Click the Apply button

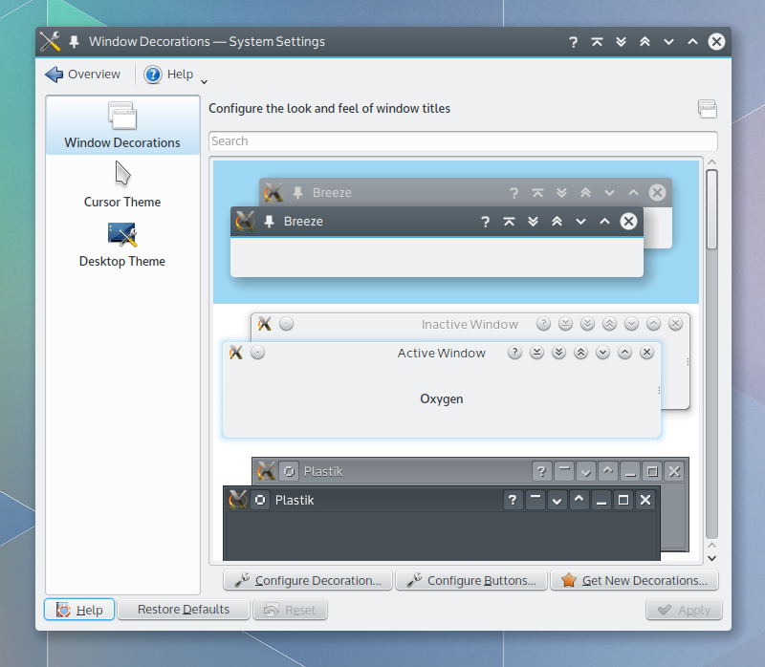pyautogui.click(x=684, y=610)
